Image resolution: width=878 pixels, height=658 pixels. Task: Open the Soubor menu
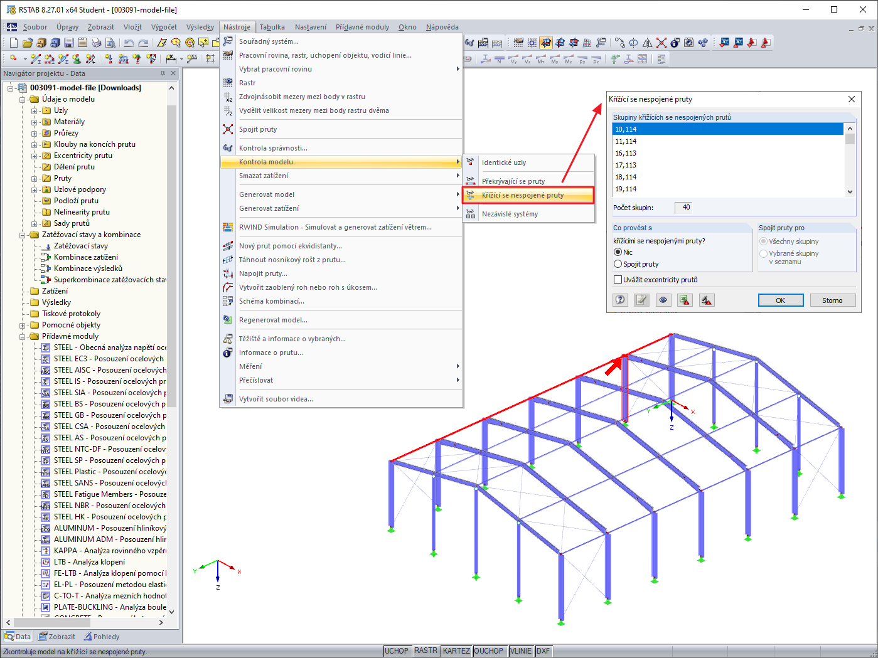[35, 27]
